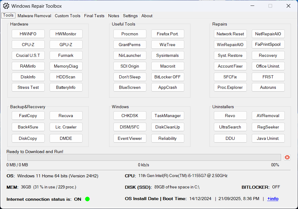Open WizTree from Useful Tools

pyautogui.click(x=167, y=45)
